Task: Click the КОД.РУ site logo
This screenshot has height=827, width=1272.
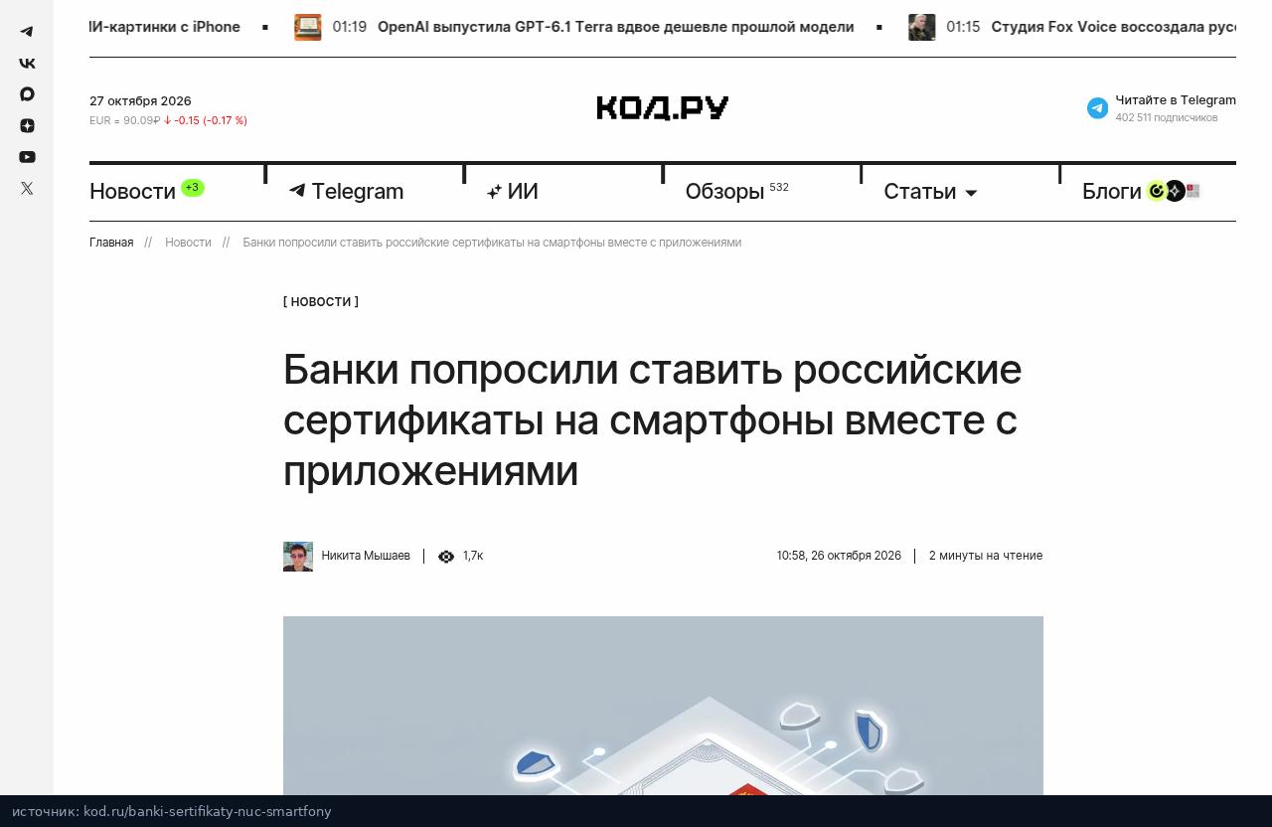Action: tap(663, 108)
